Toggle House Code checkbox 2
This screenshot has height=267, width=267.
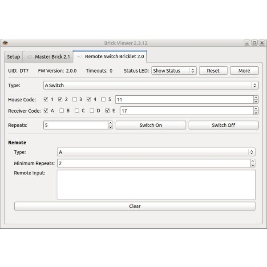tap(60, 99)
